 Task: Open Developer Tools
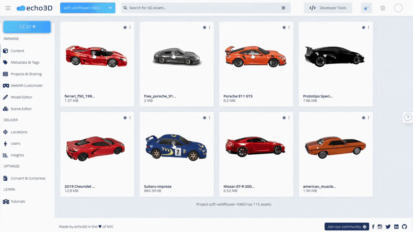(328, 8)
